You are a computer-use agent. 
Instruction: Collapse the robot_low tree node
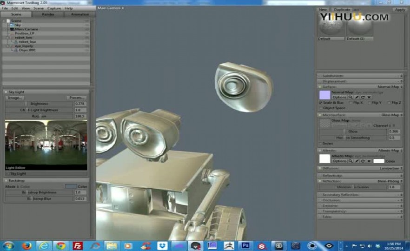pos(7,37)
